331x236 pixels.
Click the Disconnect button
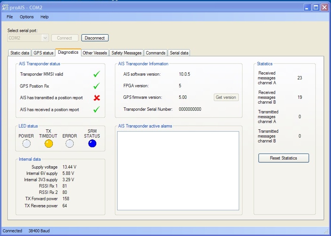point(95,38)
